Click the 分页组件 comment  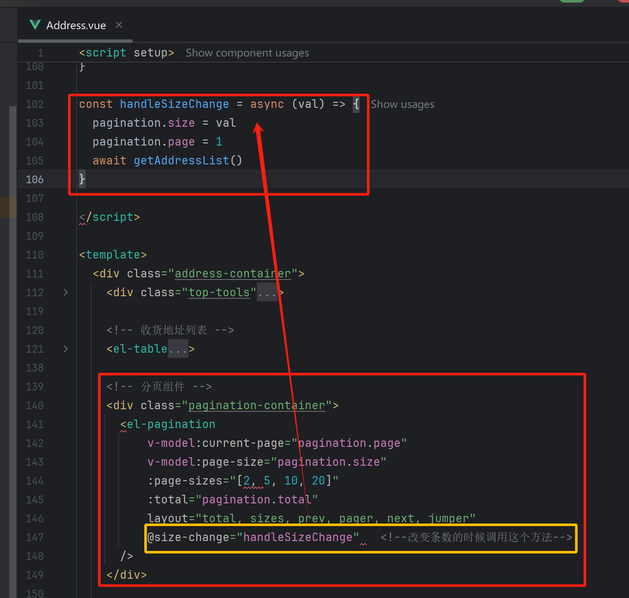click(x=159, y=387)
